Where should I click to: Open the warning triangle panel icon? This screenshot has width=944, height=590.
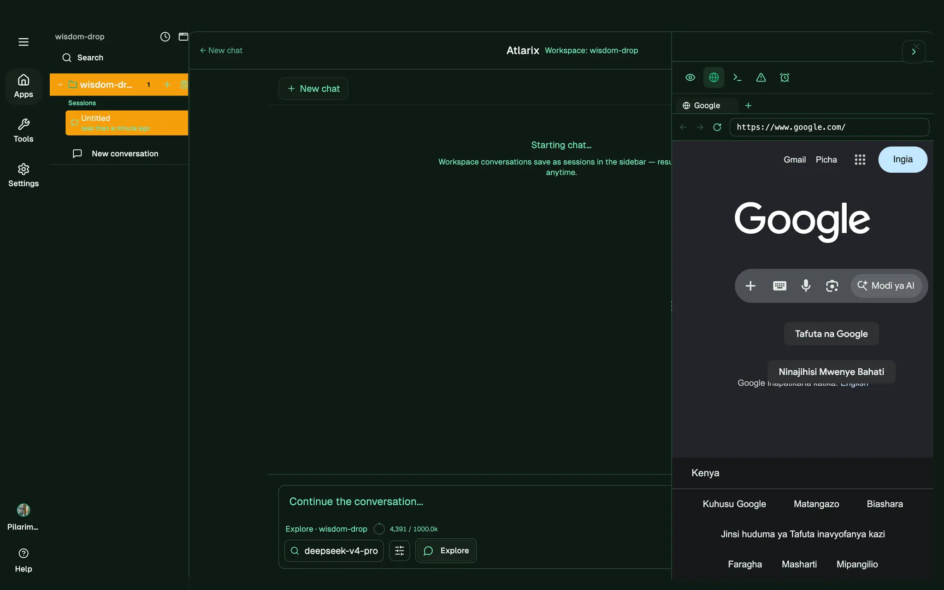click(x=761, y=77)
